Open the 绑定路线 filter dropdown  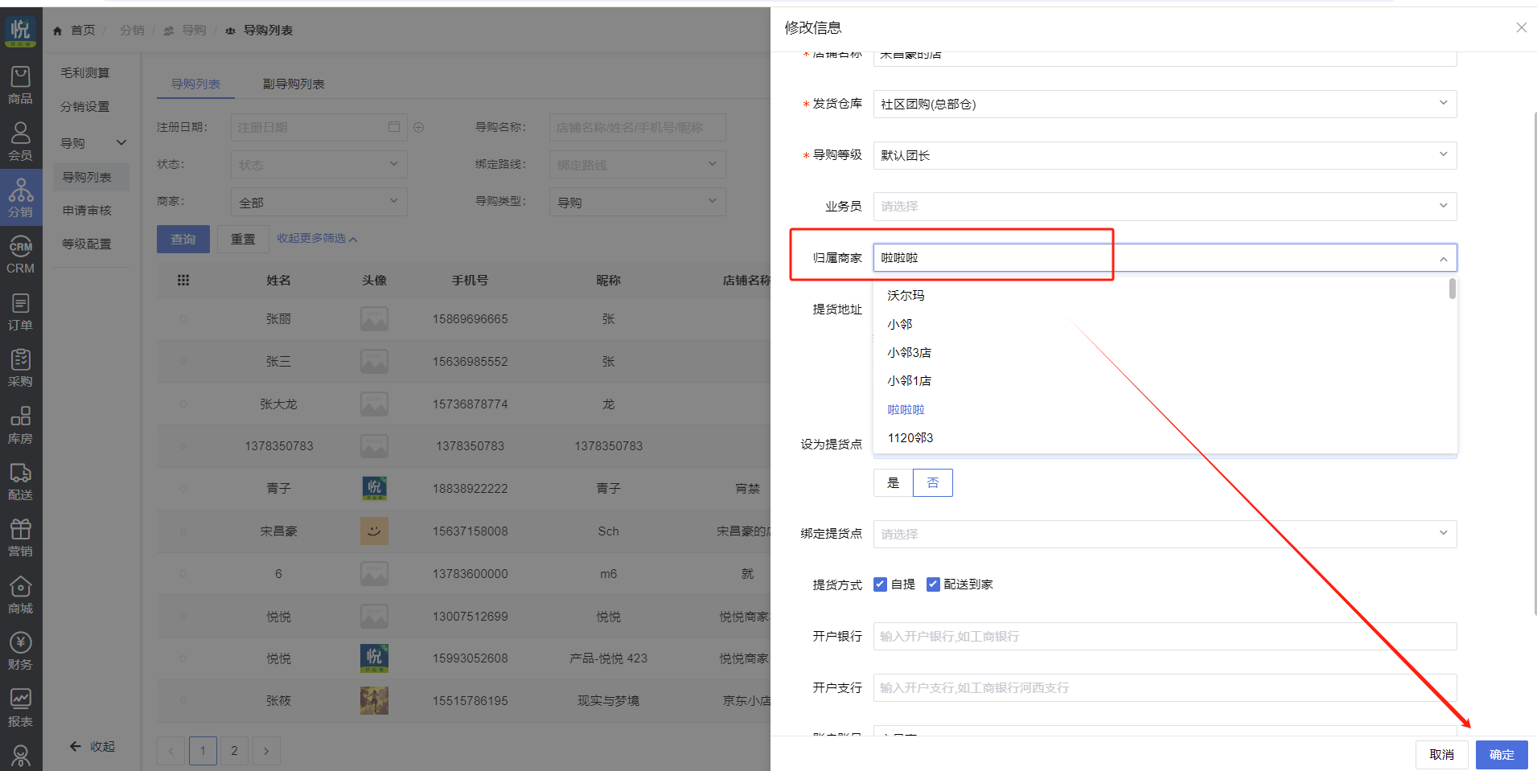pos(637,165)
